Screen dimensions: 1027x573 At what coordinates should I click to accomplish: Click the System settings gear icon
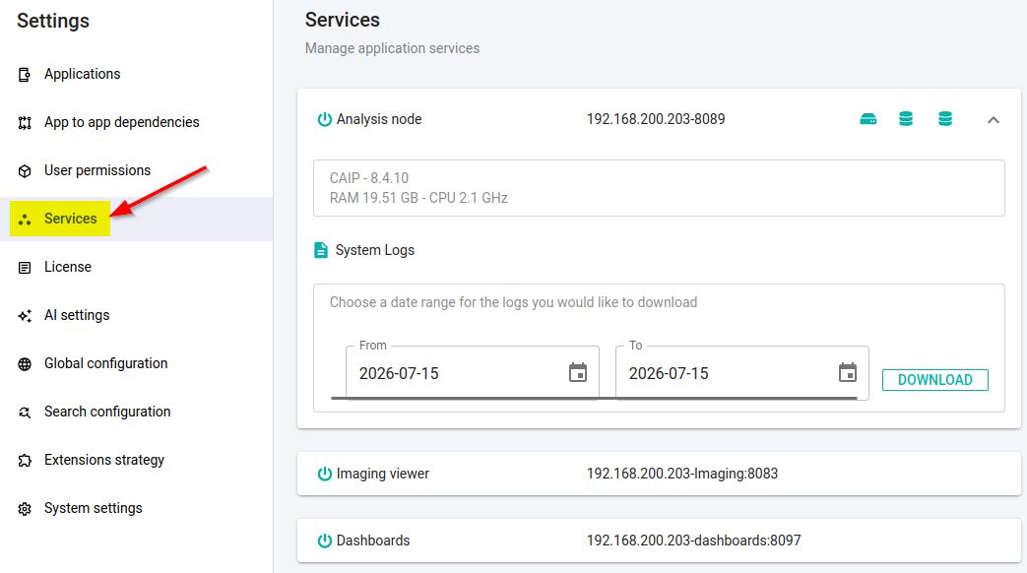click(x=25, y=509)
